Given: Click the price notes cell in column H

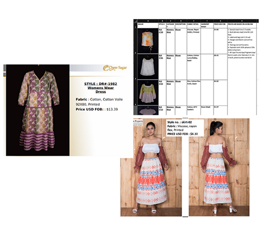Looking at the screenshot, I should 242,72.
